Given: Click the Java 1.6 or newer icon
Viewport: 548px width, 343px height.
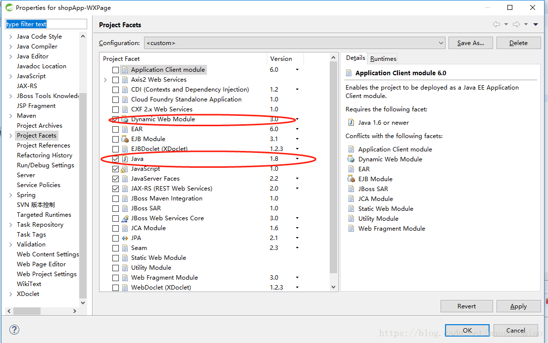Looking at the screenshot, I should (x=351, y=123).
